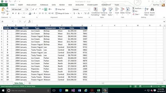The height and width of the screenshot is (93, 166).
Task: Open Font dialog launcher
Action: pos(37,17)
